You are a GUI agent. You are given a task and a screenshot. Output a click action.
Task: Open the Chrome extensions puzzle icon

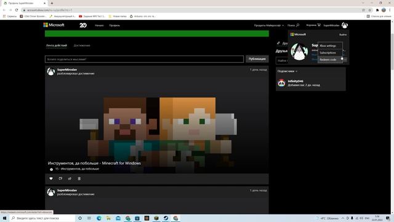tap(377, 10)
